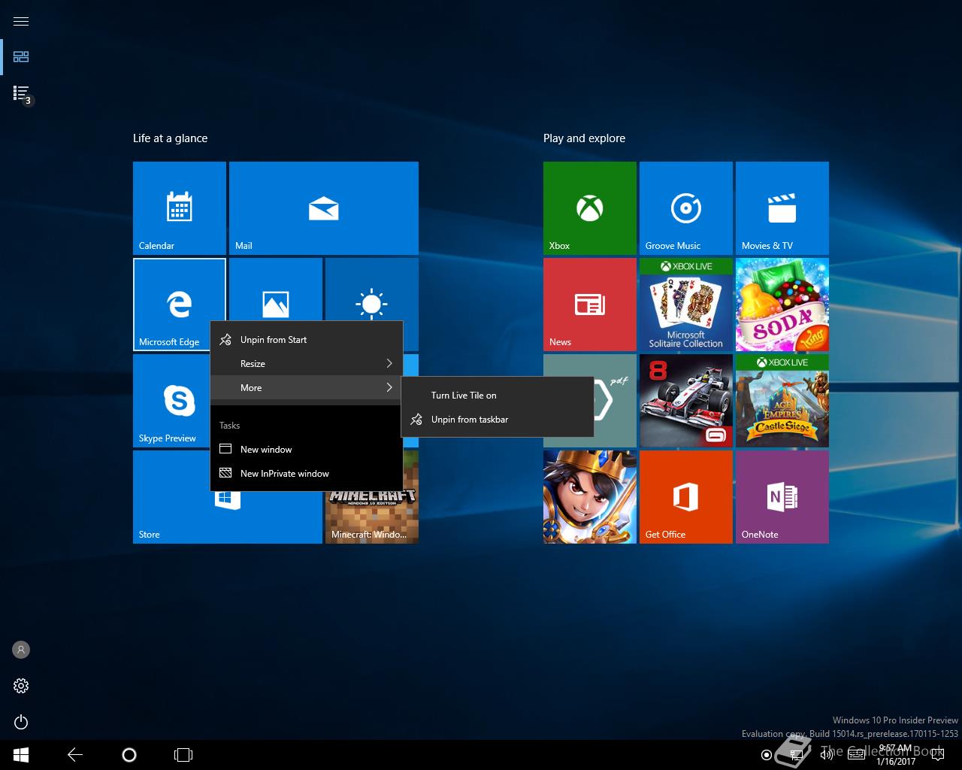Open Task View on taskbar
962x770 pixels.
pos(183,755)
